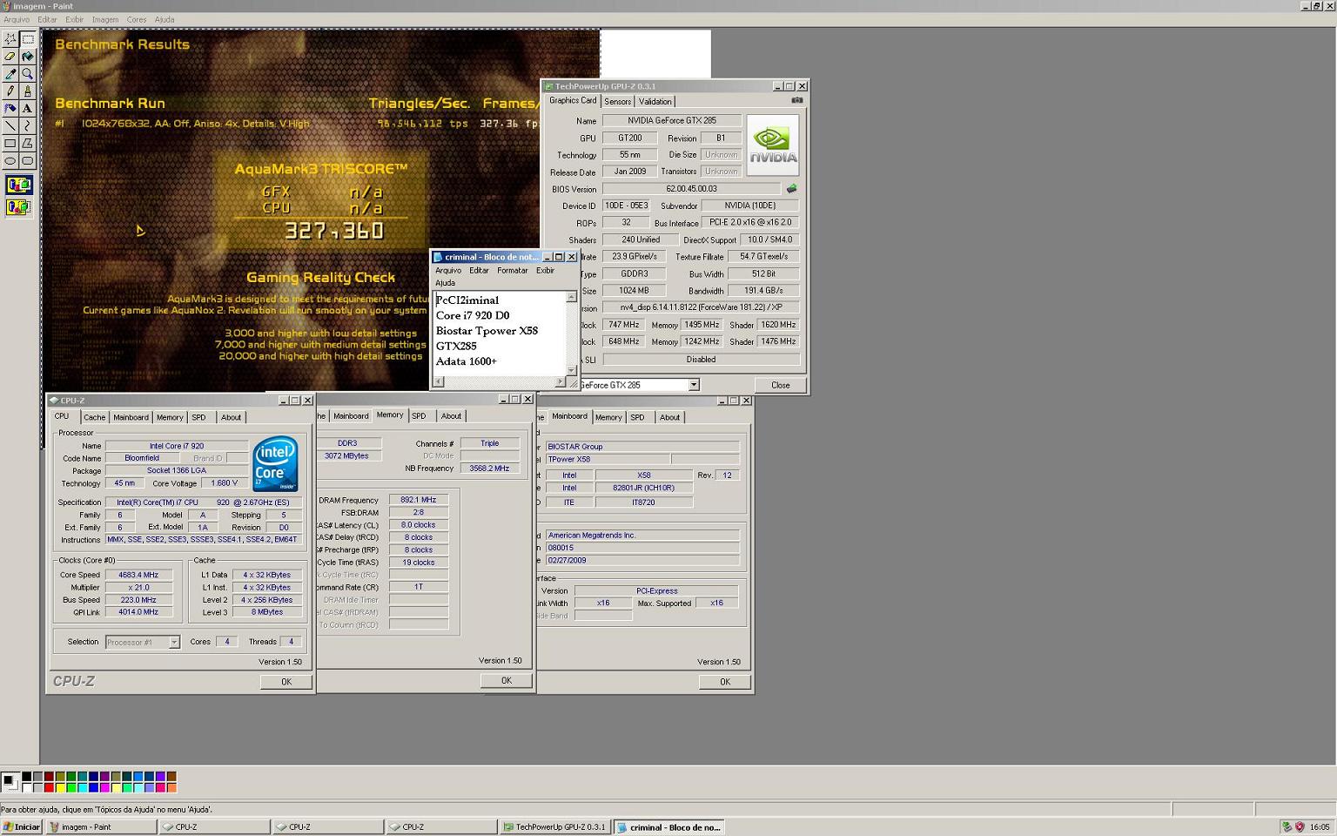Open the Cores menu in Paint
Viewport: 1337px width, 836px height.
click(137, 19)
